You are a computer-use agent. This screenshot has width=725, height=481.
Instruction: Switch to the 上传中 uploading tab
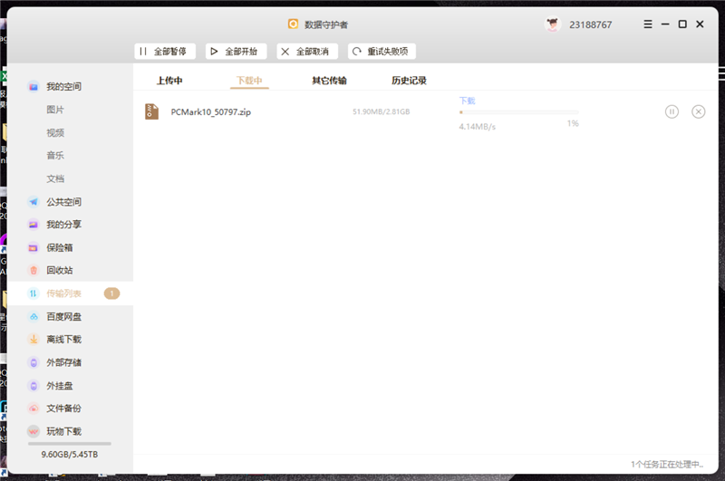pos(169,81)
